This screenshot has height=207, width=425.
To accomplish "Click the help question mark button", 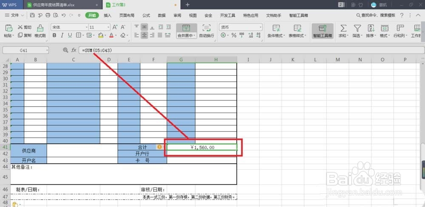I will point(402,15).
